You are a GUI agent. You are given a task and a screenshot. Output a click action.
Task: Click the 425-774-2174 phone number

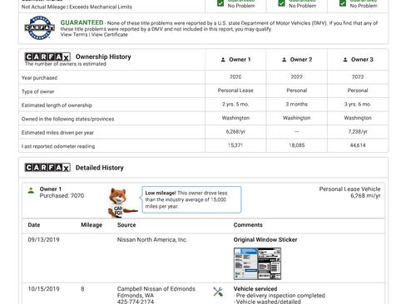point(136,302)
